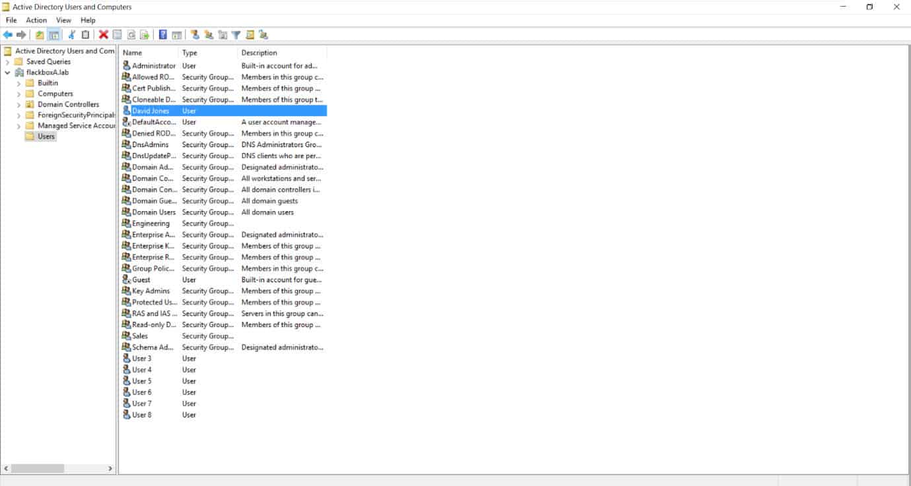Screen dimensions: 911x486
Task: Create a new user with the toolbar icon
Action: [195, 35]
